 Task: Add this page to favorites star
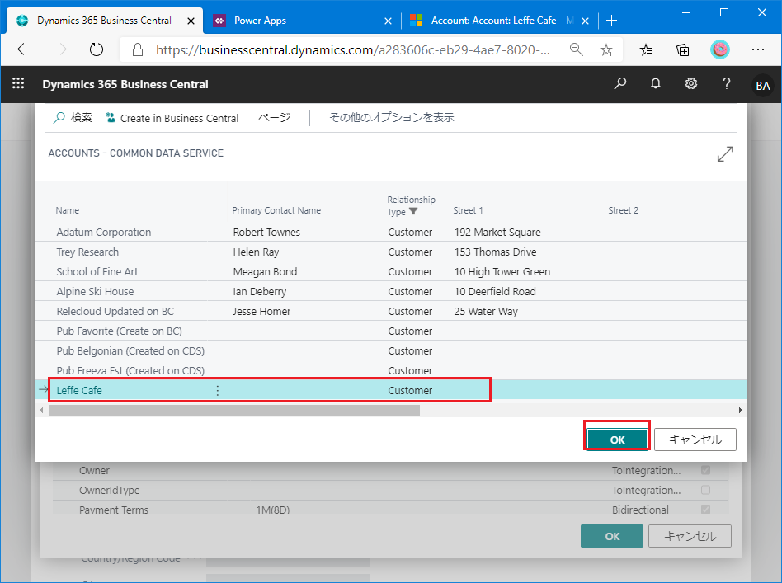[x=606, y=49]
